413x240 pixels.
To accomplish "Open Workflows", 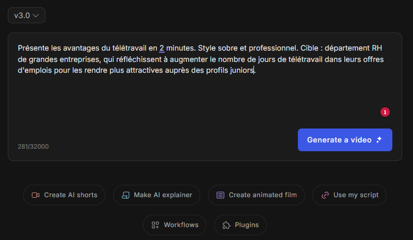I will (174, 225).
